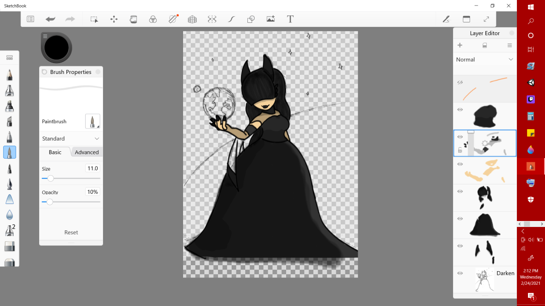This screenshot has height=306, width=545.
Task: Toggle the lock on the active layer
Action: click(460, 150)
